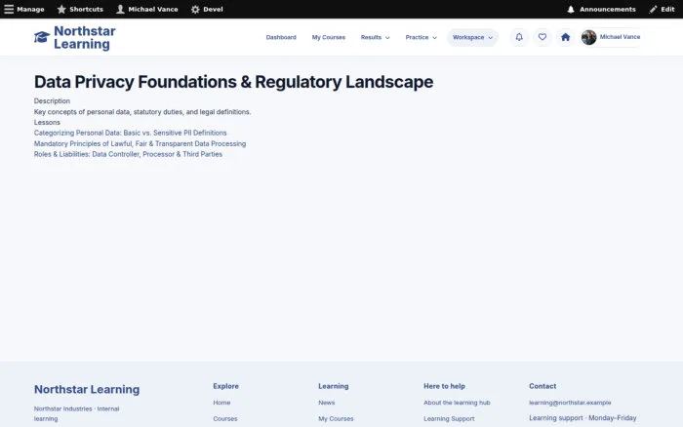Image resolution: width=683 pixels, height=427 pixels.
Task: Open Michael Vance avatar profile
Action: pos(589,37)
